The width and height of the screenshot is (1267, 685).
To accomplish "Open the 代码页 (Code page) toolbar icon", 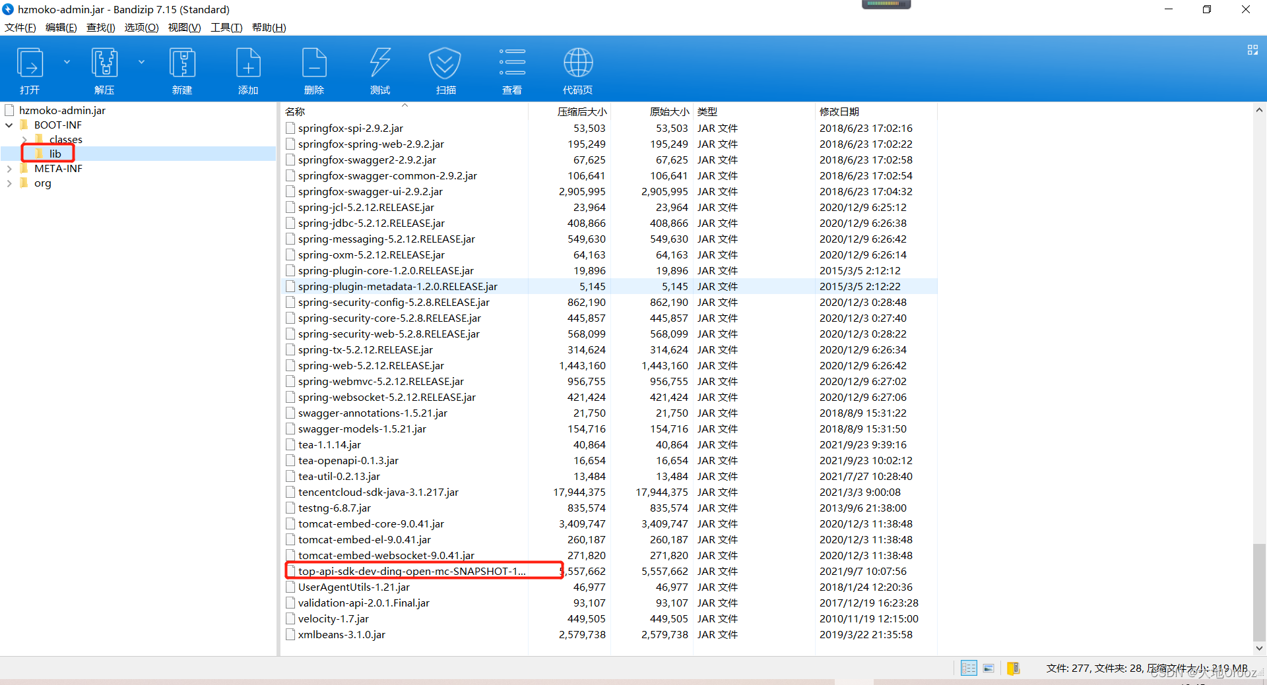I will click(578, 68).
